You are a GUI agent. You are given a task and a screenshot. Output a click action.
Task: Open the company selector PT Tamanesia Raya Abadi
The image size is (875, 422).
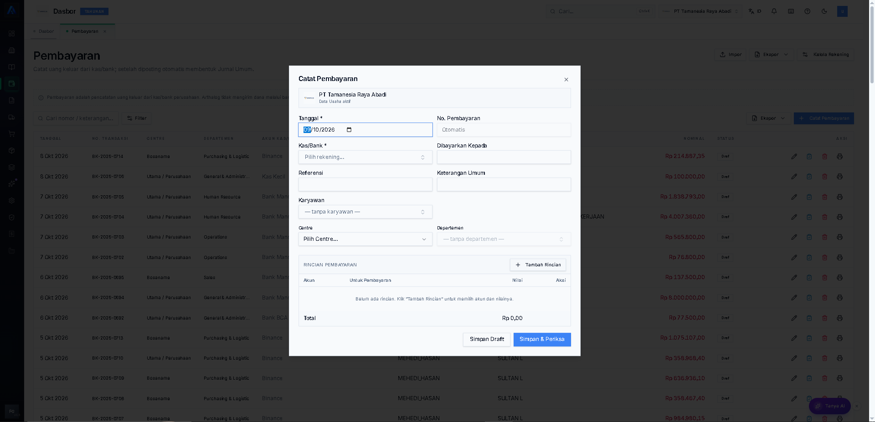[700, 11]
